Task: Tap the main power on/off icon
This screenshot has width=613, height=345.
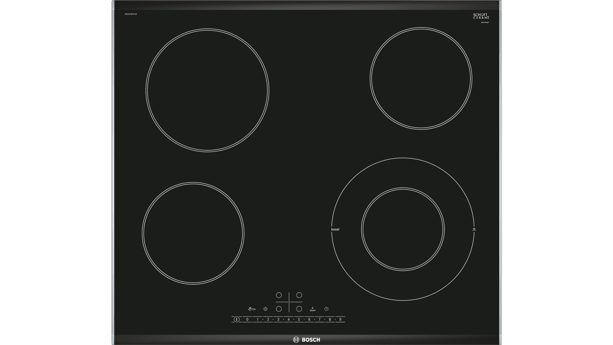Action: [236, 319]
